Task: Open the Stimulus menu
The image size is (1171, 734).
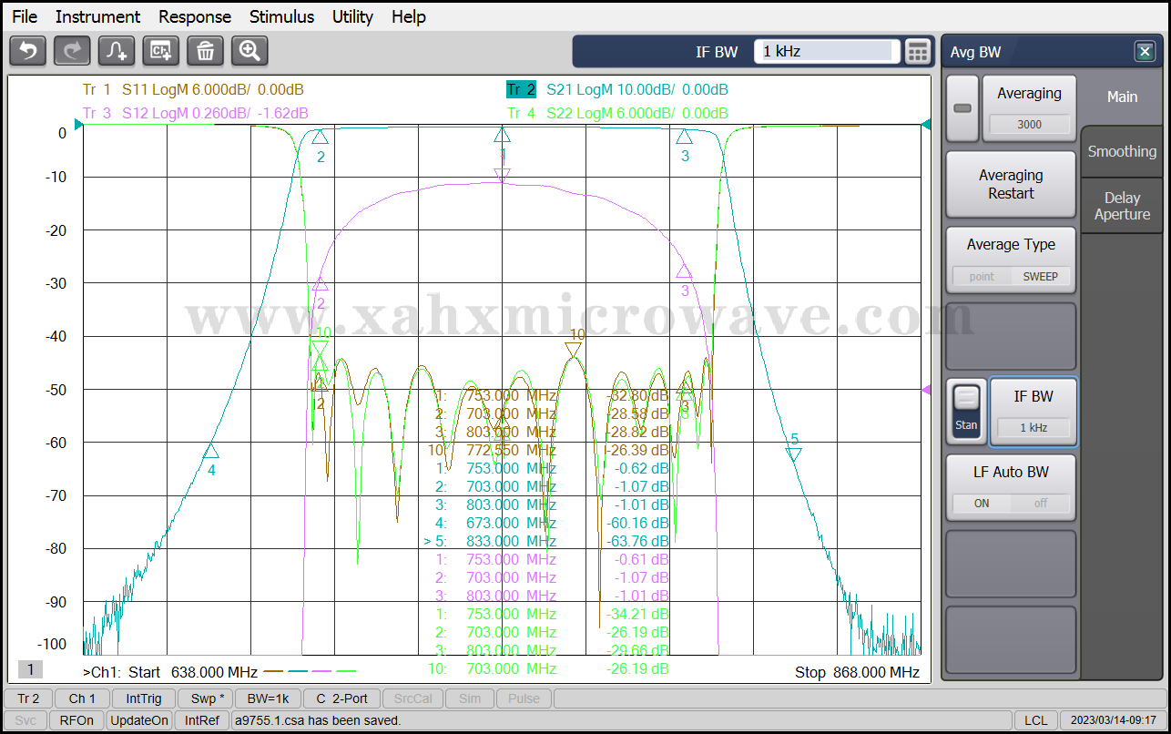Action: pos(281,16)
